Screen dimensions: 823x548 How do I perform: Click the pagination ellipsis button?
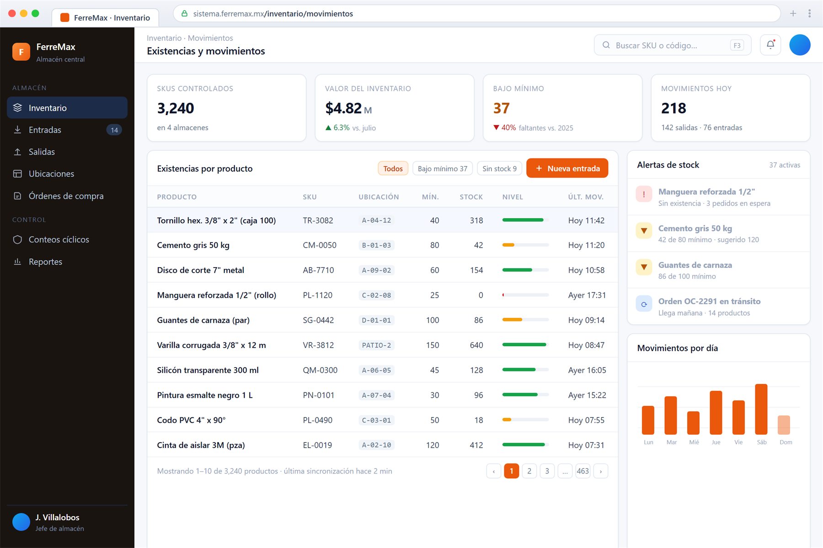coord(565,471)
